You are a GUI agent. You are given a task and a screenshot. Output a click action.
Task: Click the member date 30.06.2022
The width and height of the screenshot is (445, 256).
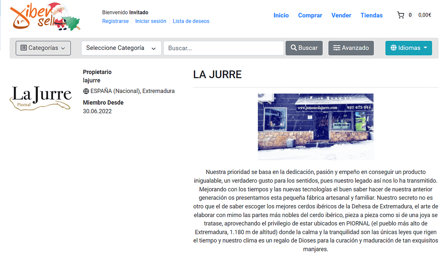tap(97, 112)
